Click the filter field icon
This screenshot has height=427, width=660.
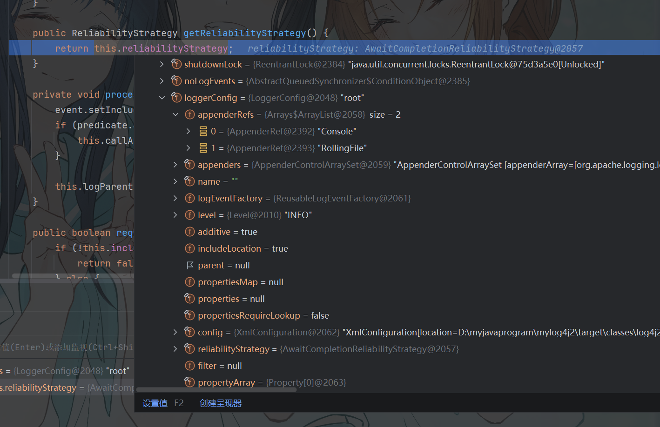tap(189, 366)
